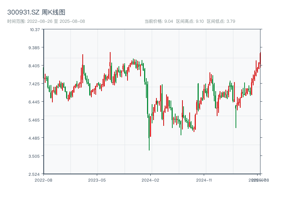
Task: Select the 2023-05 x-axis date label
Action: click(97, 180)
